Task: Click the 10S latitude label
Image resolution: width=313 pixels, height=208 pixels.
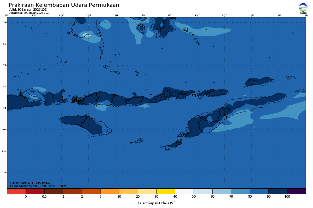Action: (x=4, y=129)
